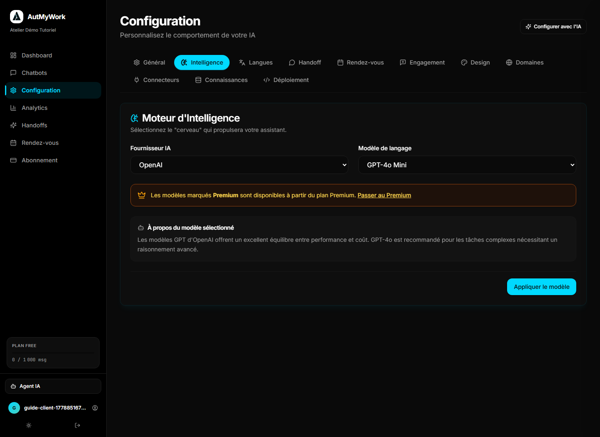Go to the Déploiement tab

[x=286, y=80]
